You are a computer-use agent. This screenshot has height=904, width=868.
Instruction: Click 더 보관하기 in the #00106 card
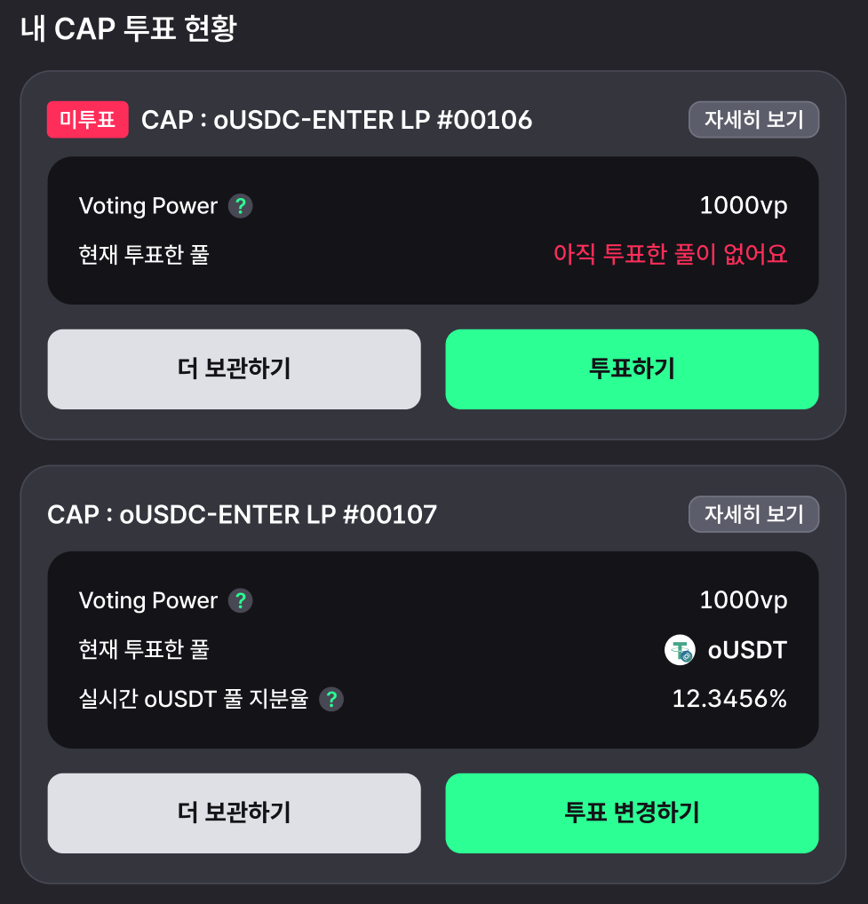point(235,369)
